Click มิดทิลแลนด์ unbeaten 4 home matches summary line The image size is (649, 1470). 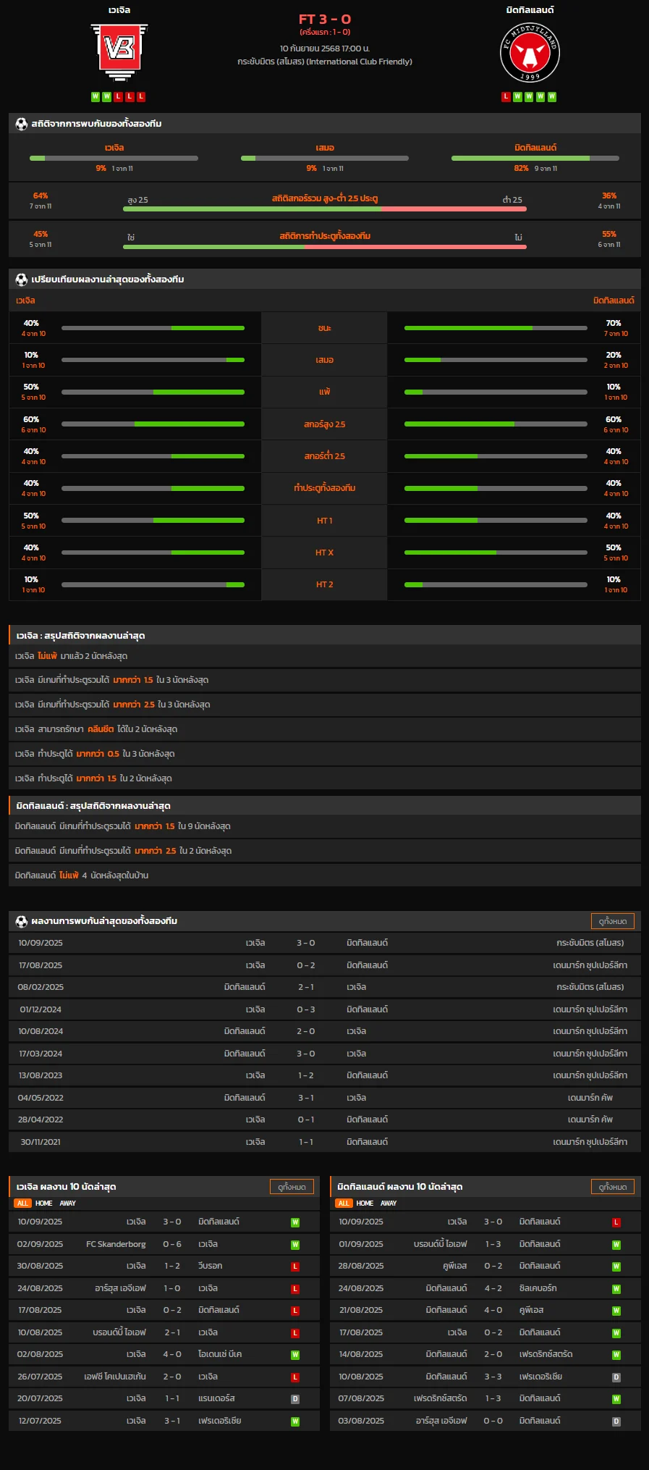point(325,875)
